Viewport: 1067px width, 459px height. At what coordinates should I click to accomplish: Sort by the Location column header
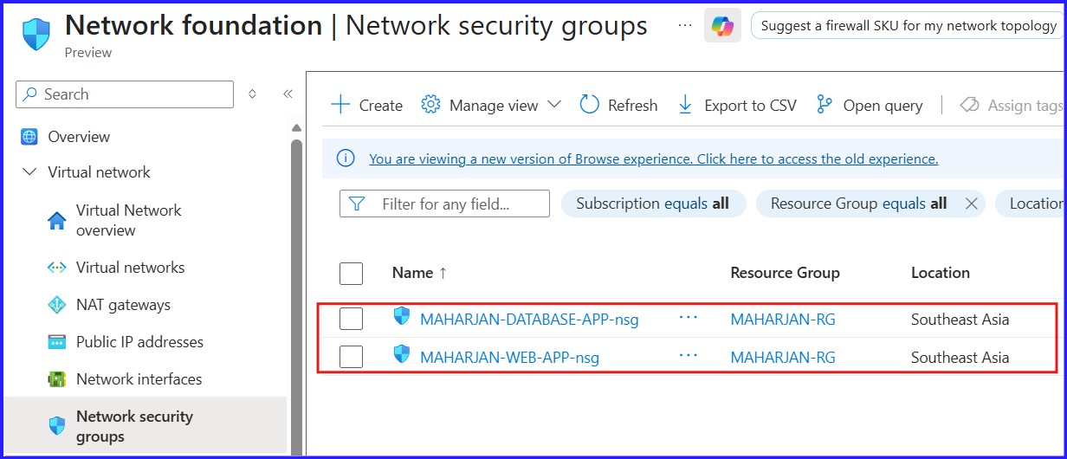tap(940, 273)
